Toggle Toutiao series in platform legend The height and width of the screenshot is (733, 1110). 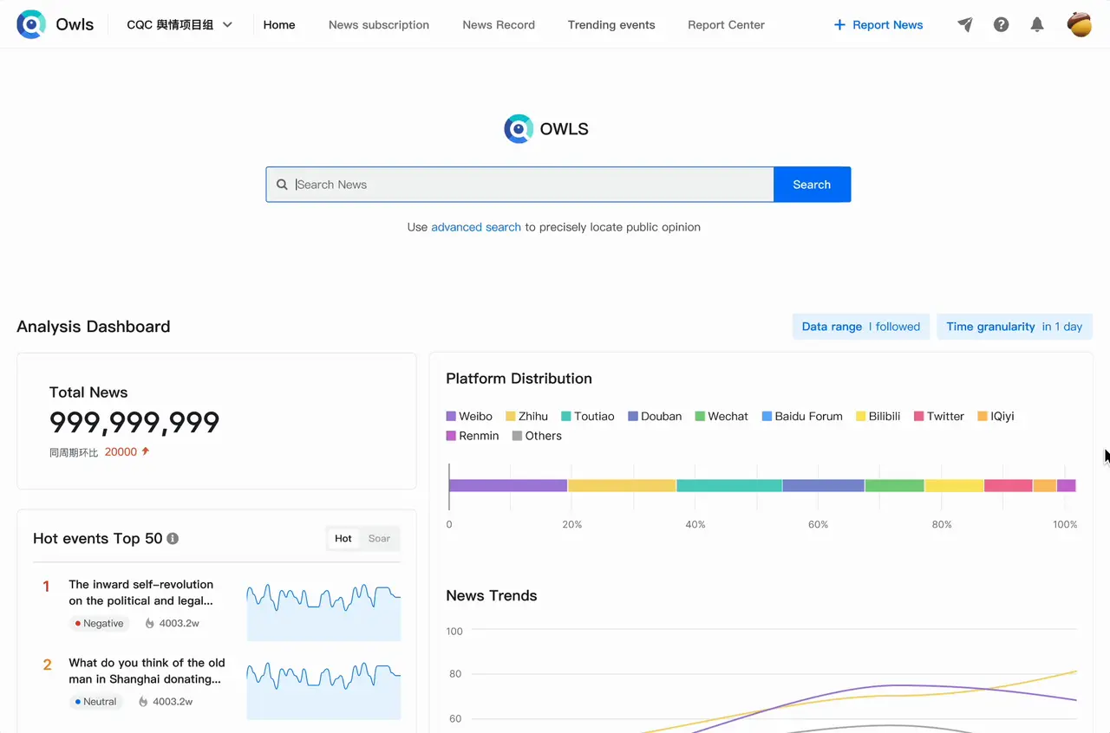588,416
